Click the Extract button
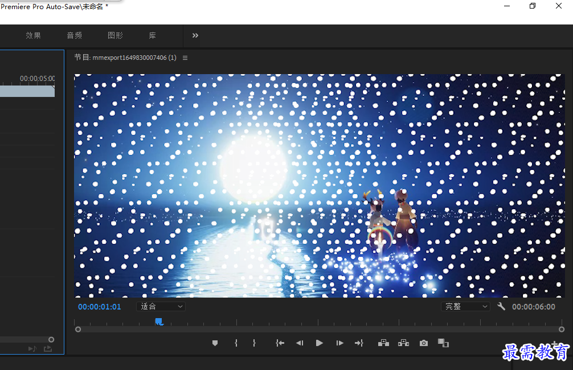573x370 pixels. click(403, 343)
